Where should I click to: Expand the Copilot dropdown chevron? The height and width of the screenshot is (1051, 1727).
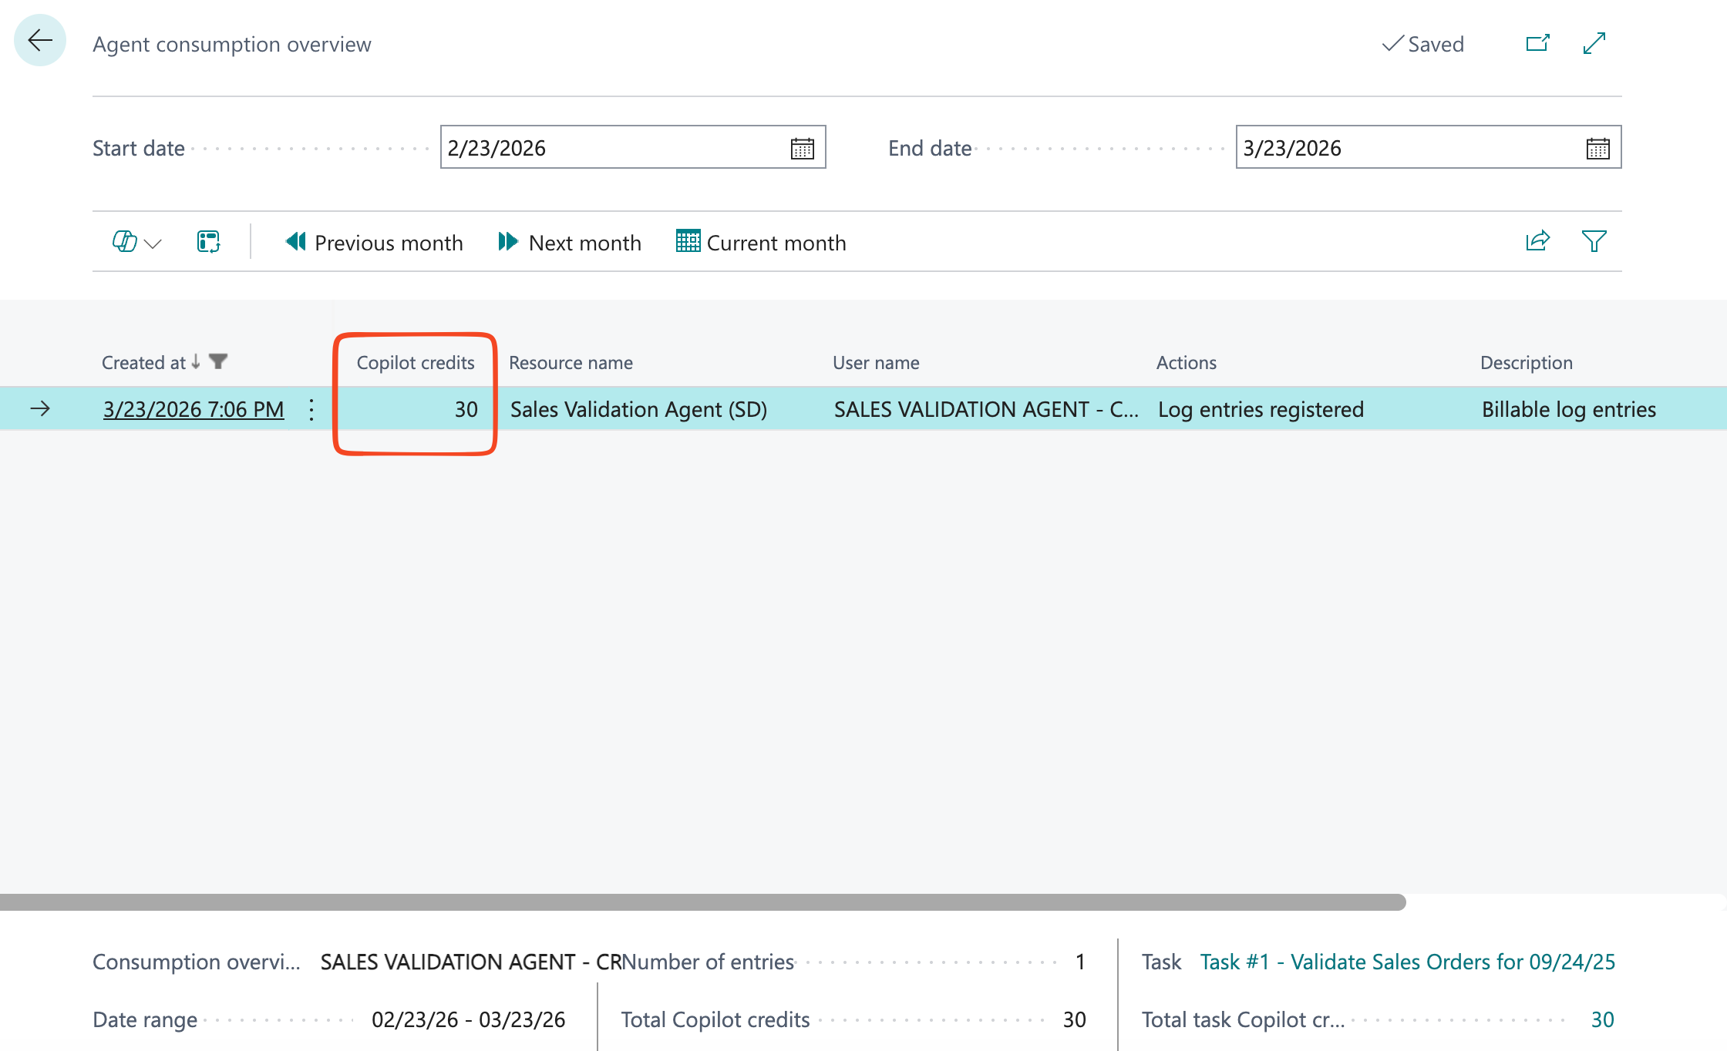153,243
